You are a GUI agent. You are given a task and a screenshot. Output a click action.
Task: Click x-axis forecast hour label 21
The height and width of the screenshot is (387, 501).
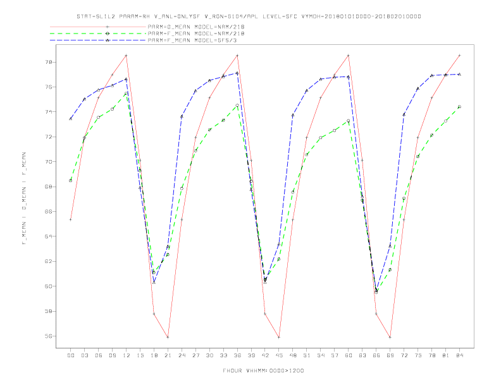point(168,355)
